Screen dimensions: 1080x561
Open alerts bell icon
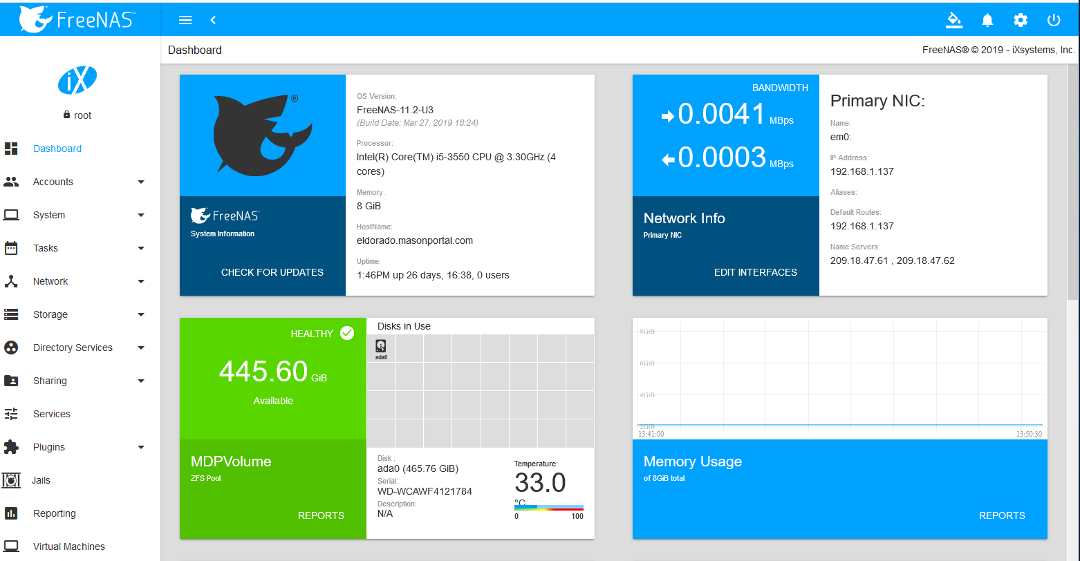pyautogui.click(x=987, y=20)
